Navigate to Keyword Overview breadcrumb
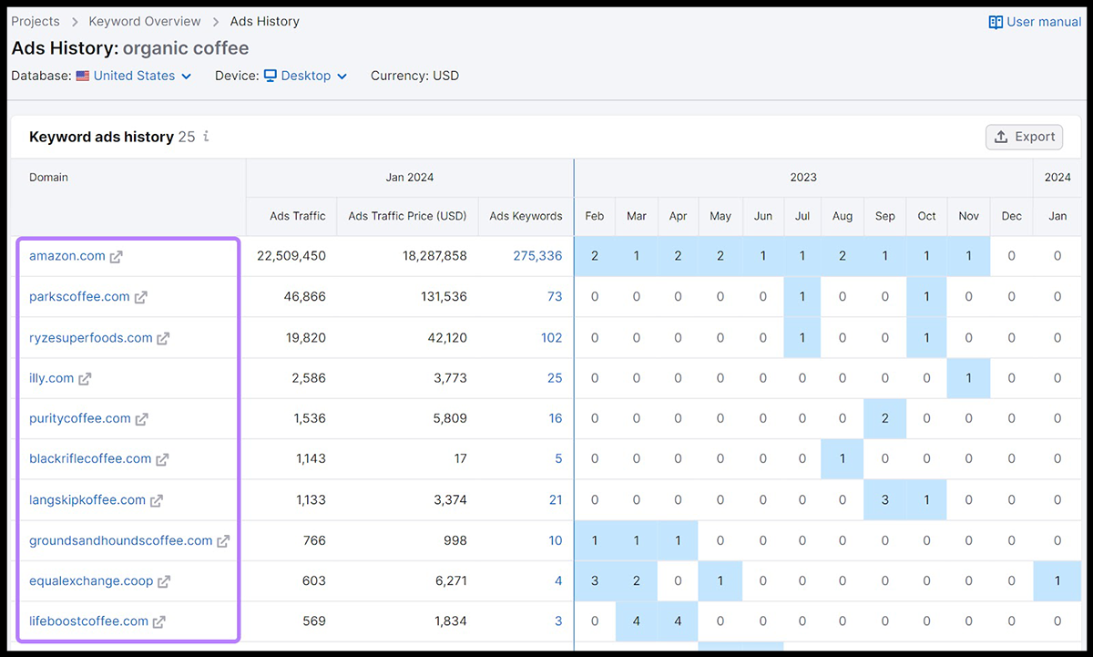Screen dimensions: 1093x657 (x=144, y=21)
